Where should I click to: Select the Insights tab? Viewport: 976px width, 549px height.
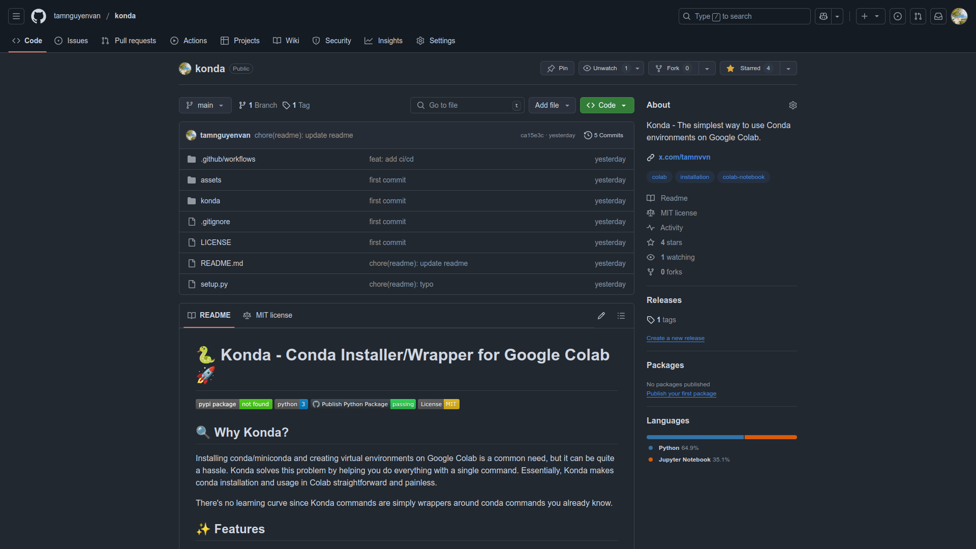(383, 41)
